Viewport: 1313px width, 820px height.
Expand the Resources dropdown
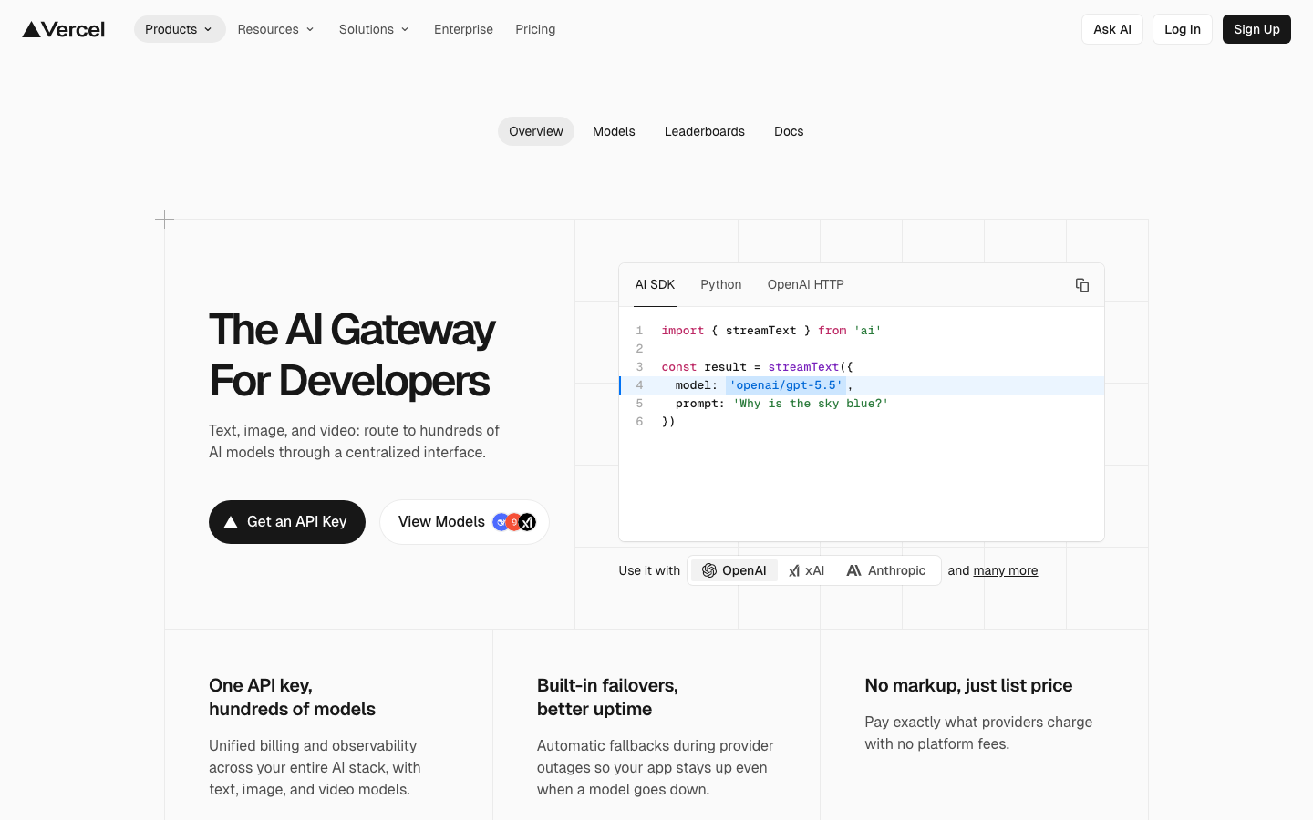[275, 29]
